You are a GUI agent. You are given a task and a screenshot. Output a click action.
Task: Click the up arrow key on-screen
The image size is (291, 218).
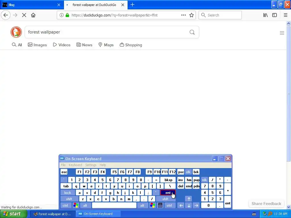(x=189, y=199)
